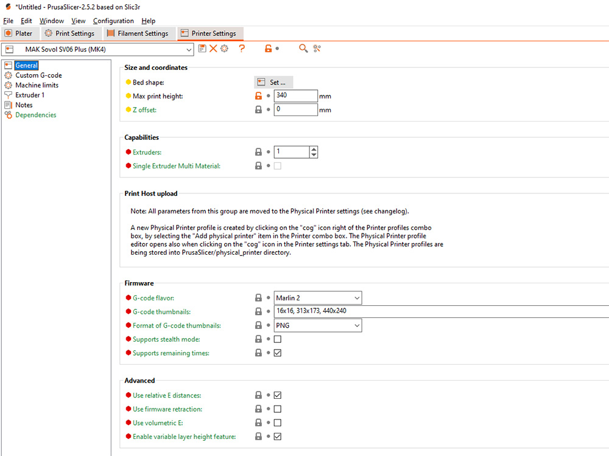Click Single Extruder Multi Material lock icon
This screenshot has width=609, height=456.
(258, 166)
